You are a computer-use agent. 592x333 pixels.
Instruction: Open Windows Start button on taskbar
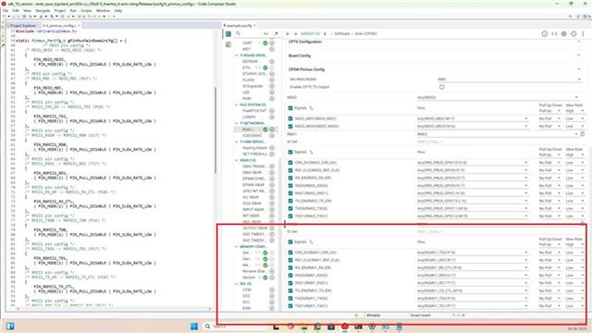click(194, 327)
